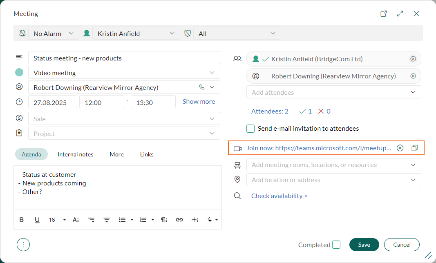This screenshot has width=436, height=263.
Task: Open the Links tab
Action: (x=146, y=154)
